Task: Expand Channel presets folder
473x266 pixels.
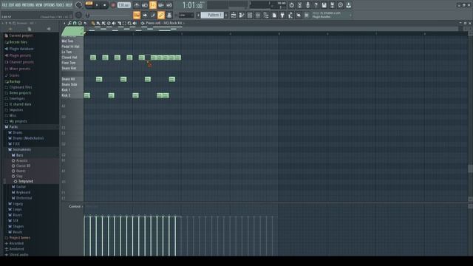Action: tap(19, 62)
